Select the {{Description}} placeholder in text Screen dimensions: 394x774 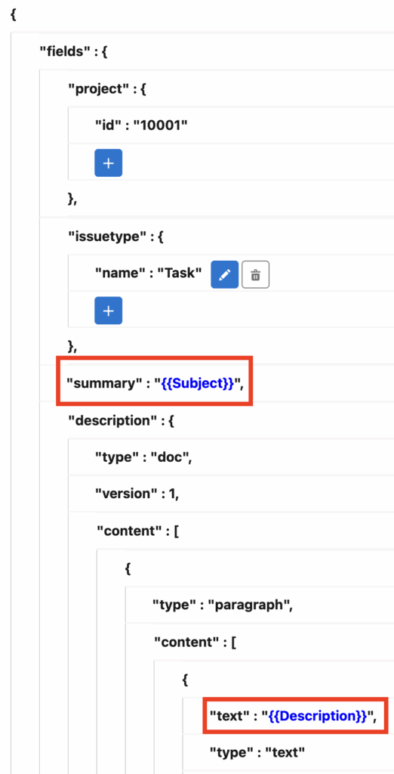(318, 717)
